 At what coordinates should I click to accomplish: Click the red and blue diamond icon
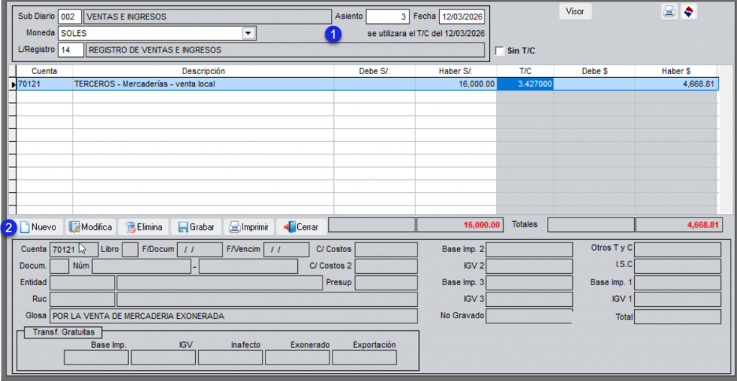pyautogui.click(x=689, y=12)
